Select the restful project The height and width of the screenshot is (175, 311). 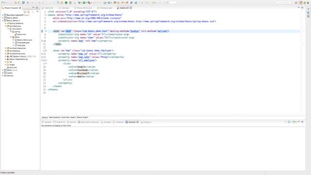point(8,73)
